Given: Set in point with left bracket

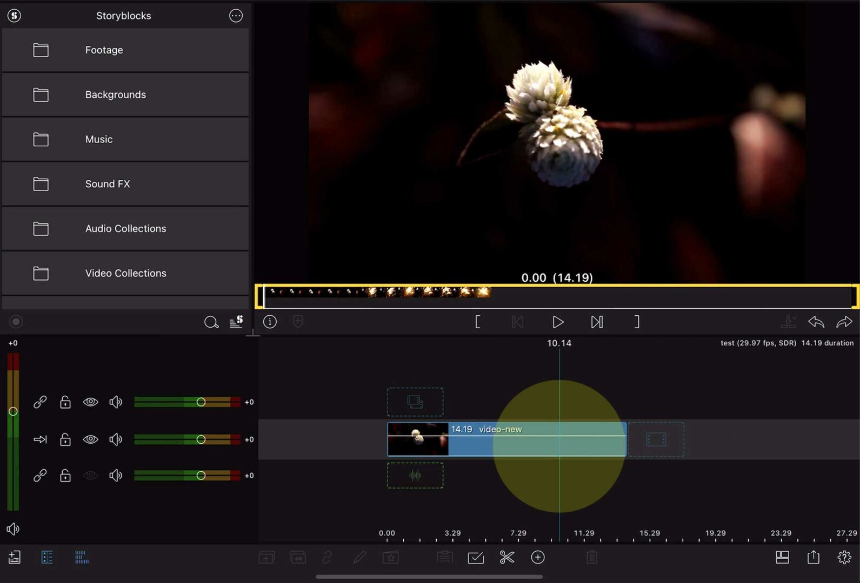Looking at the screenshot, I should coord(478,322).
